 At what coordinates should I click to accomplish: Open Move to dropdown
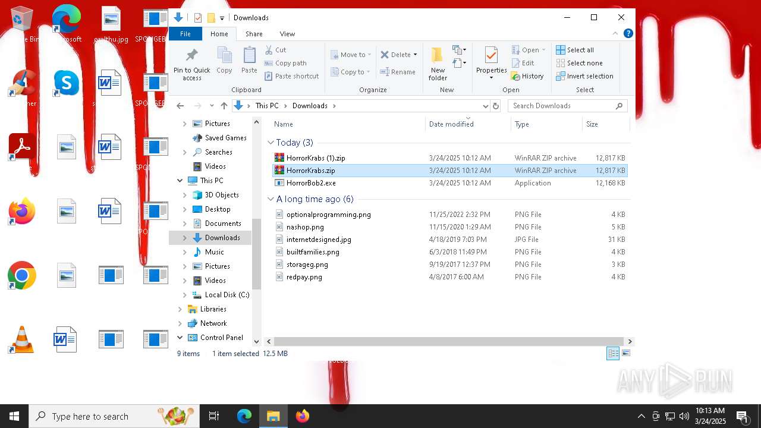(x=351, y=55)
